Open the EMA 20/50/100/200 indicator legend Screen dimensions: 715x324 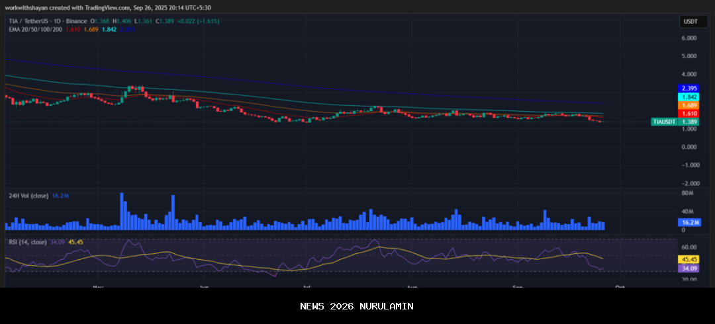coord(35,29)
